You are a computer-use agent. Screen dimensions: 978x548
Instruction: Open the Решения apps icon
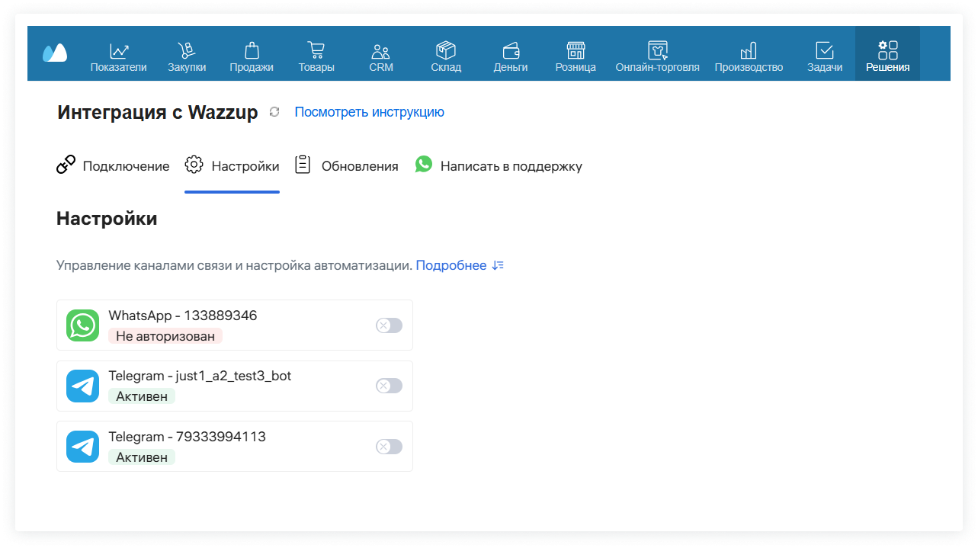tap(887, 50)
